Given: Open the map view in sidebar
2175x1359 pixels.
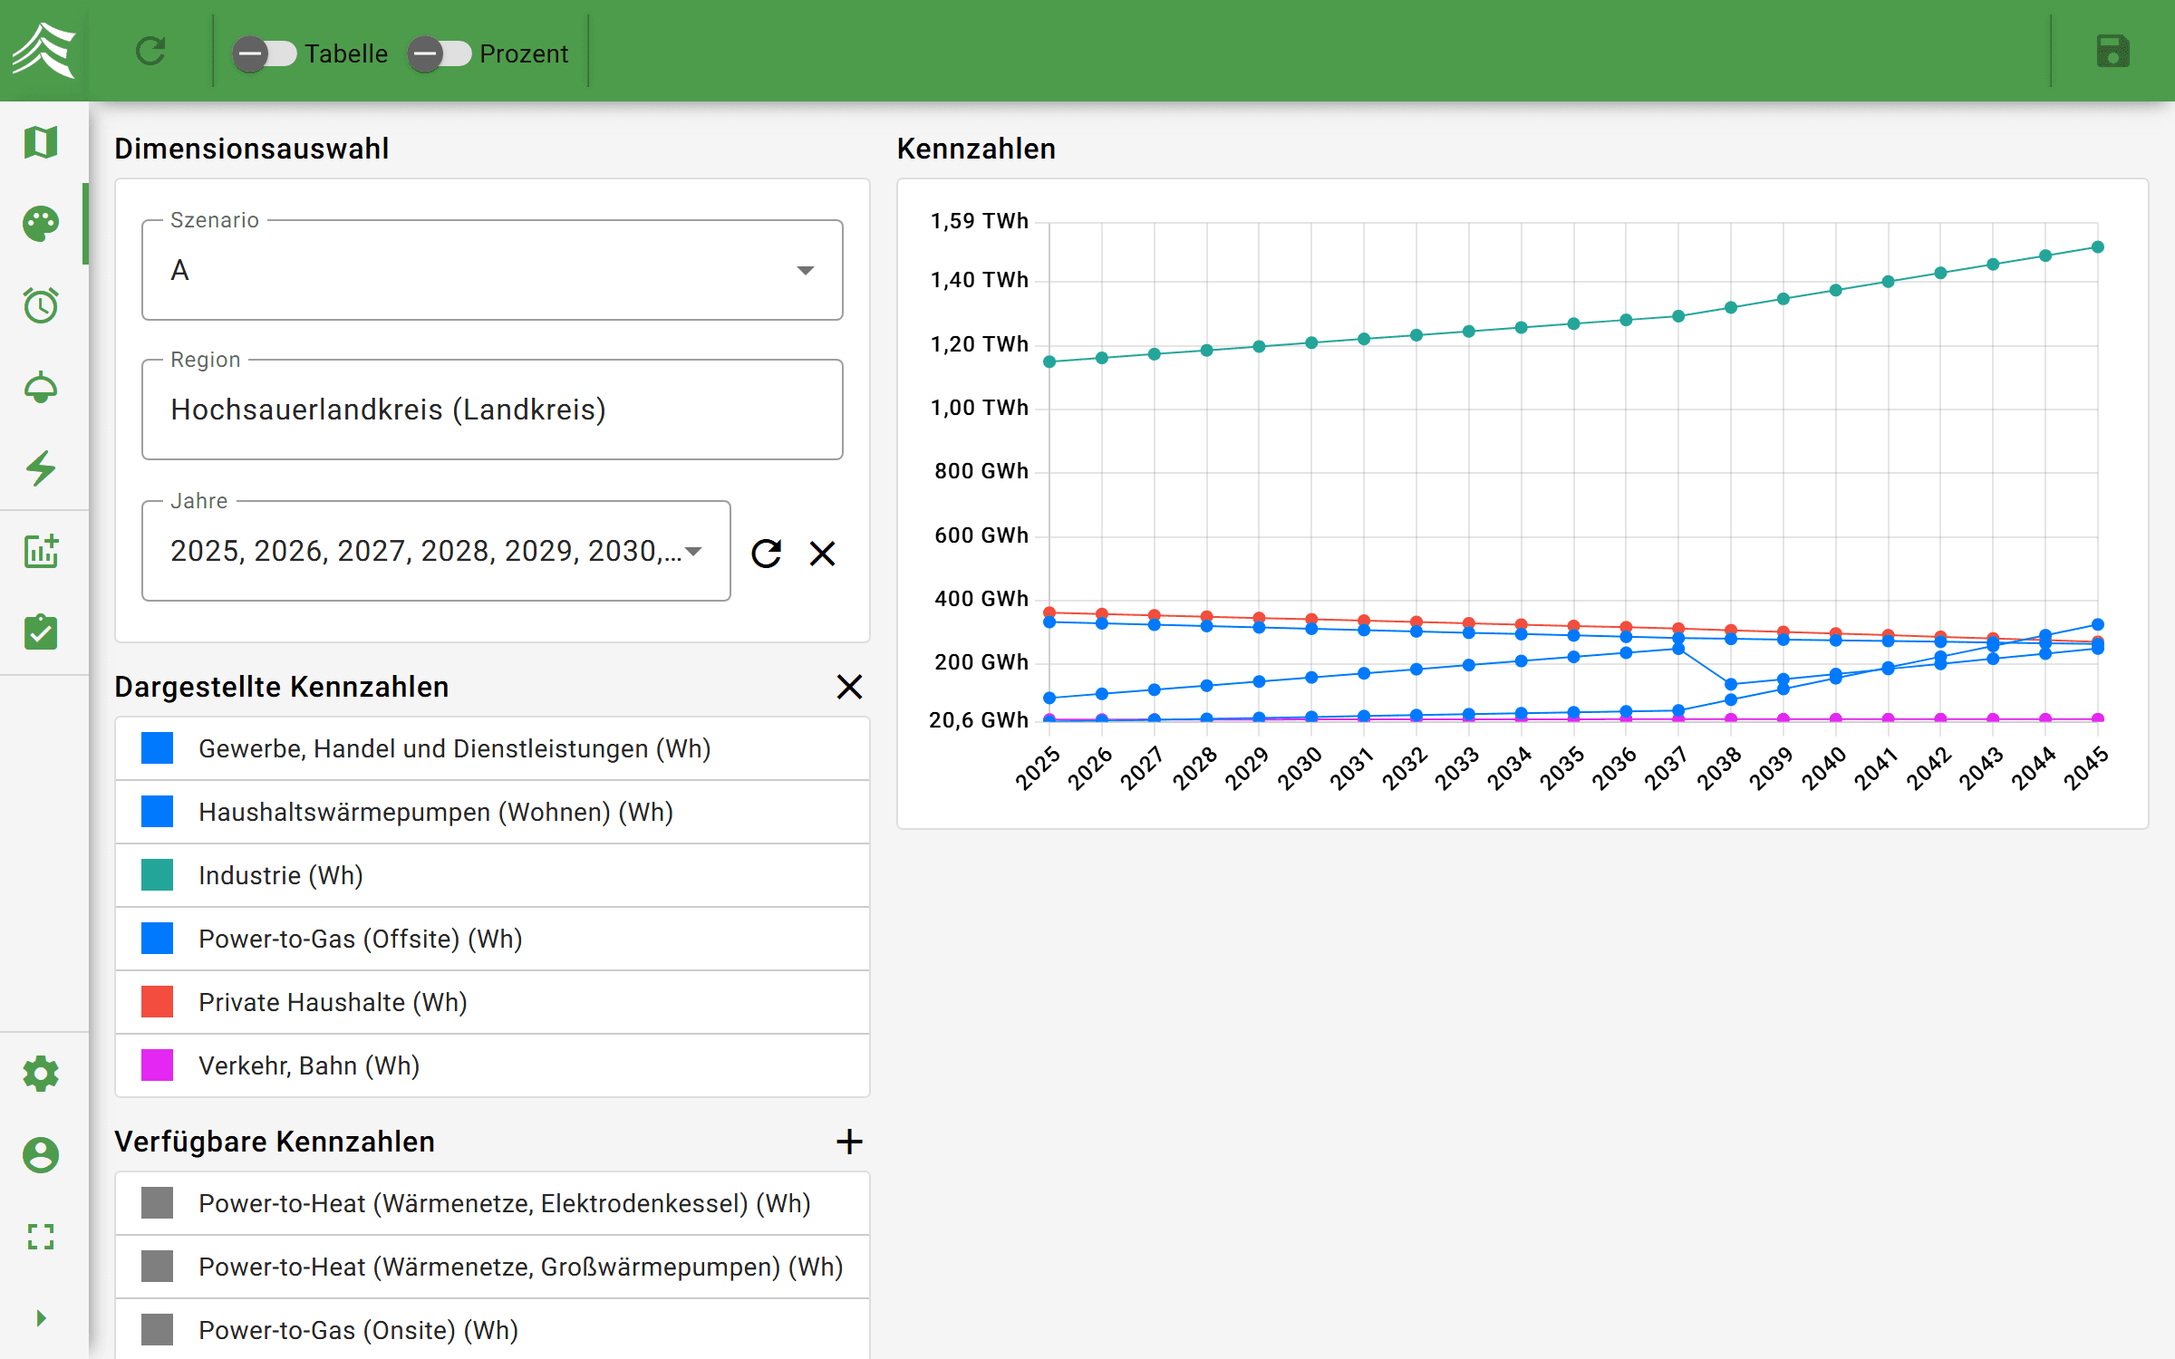Looking at the screenshot, I should click(x=41, y=142).
